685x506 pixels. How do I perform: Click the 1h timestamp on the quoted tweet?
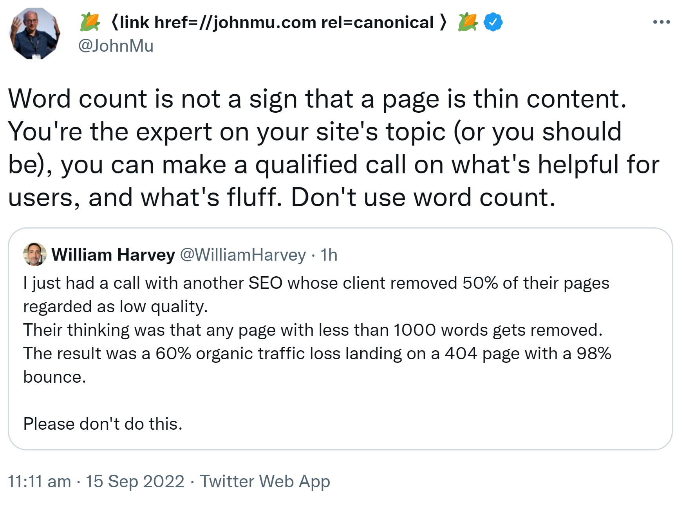tap(328, 255)
